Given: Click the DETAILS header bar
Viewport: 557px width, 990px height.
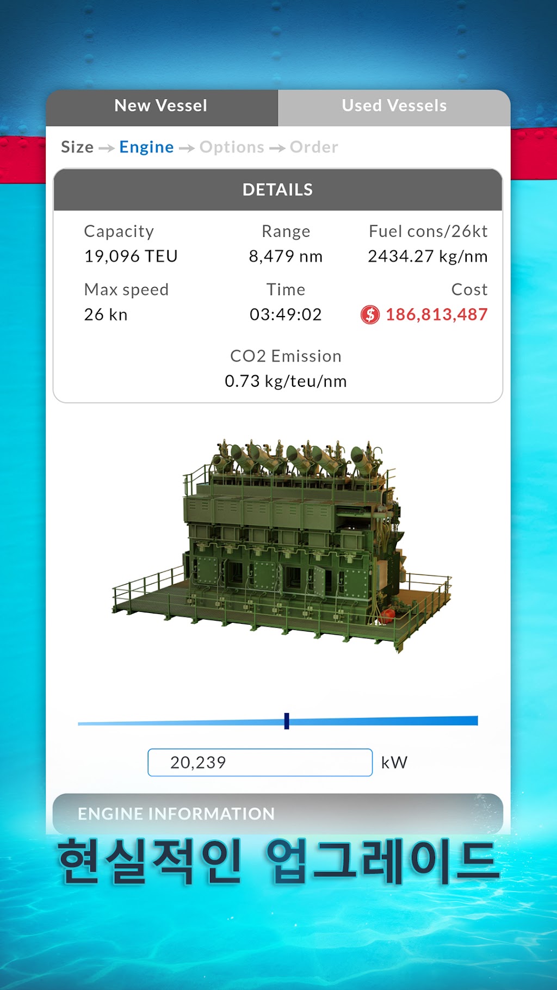Looking at the screenshot, I should pos(278,189).
